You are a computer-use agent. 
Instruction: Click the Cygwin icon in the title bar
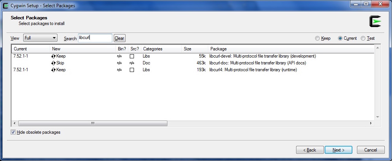point(6,5)
